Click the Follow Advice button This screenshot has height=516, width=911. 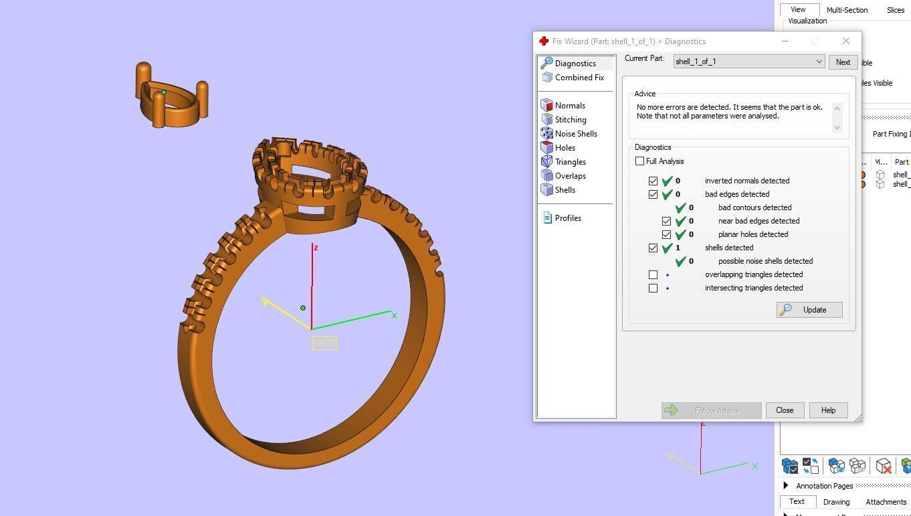click(711, 410)
